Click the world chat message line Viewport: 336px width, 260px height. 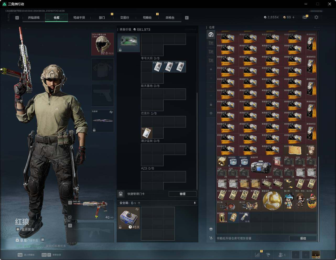[x=41, y=246]
